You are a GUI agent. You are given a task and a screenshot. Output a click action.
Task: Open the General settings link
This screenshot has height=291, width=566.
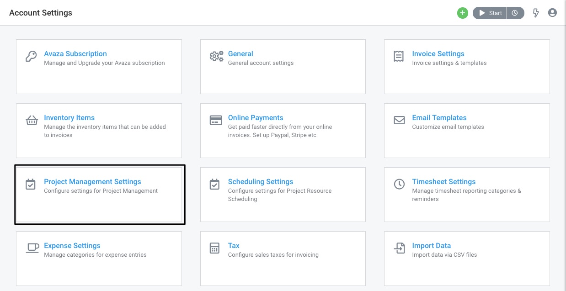[240, 54]
